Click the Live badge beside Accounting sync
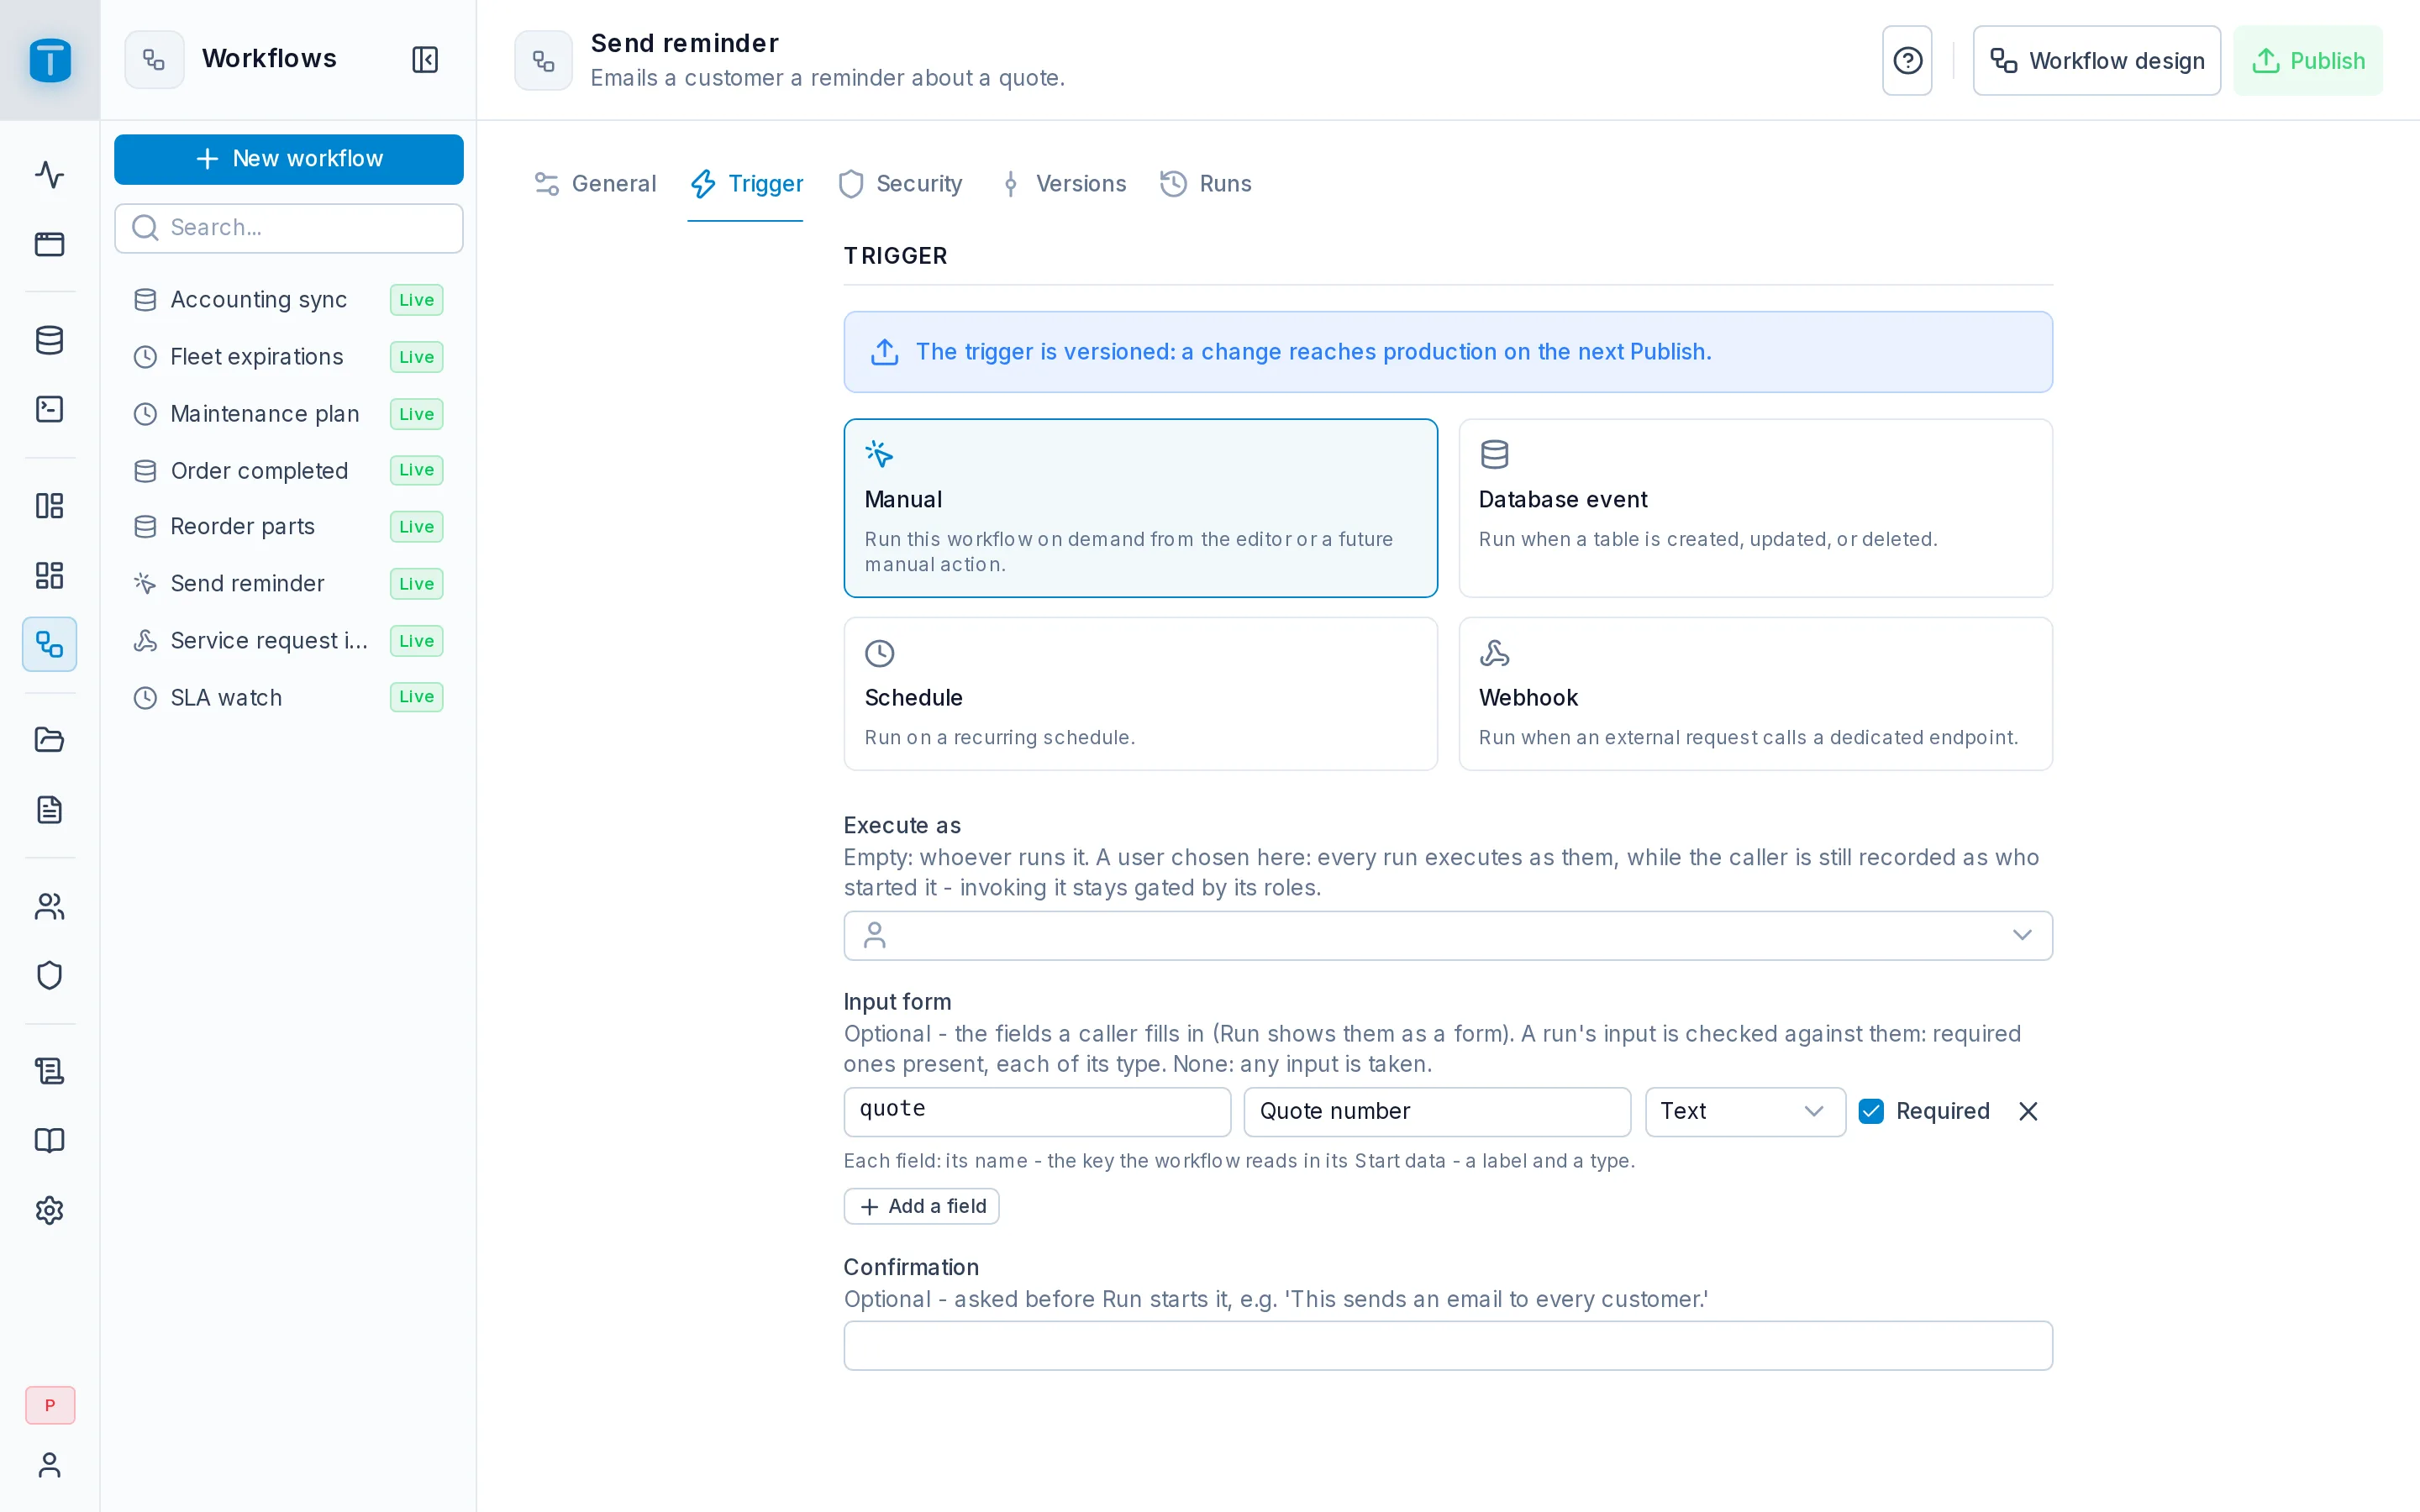The image size is (2420, 1512). 416,300
